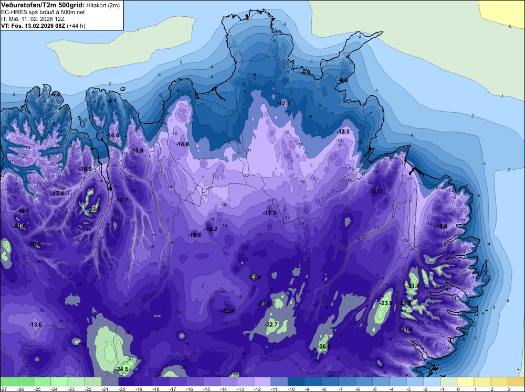525x392 pixels.
Task: Click the bold '-23.8' temperature value
Action: point(386,303)
